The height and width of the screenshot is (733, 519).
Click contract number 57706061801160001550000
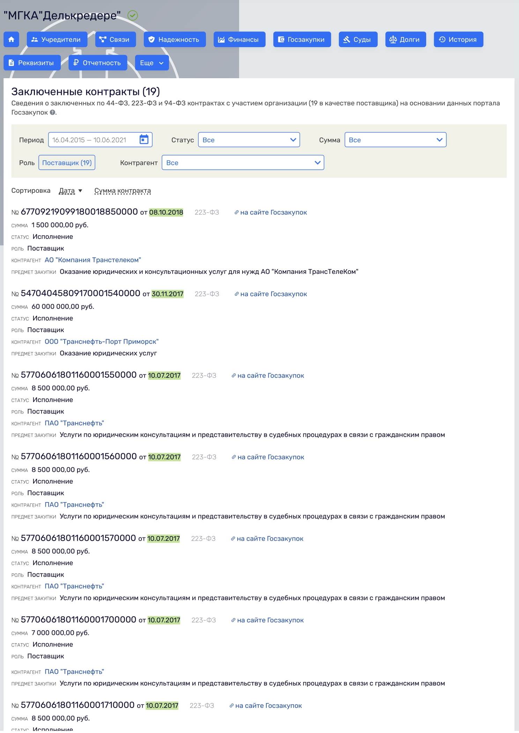(x=79, y=375)
